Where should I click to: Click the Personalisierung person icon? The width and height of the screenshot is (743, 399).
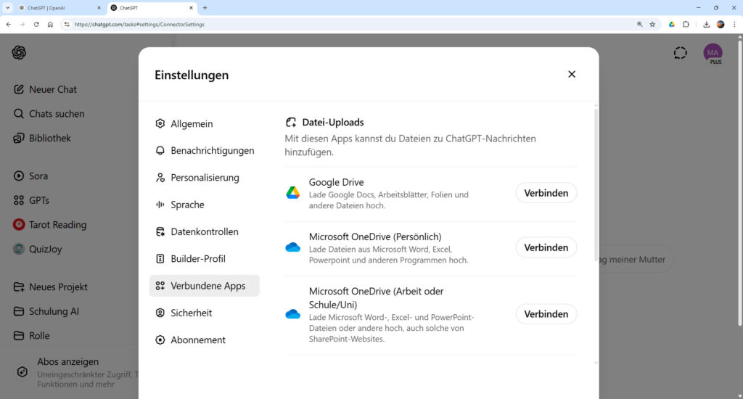point(160,178)
